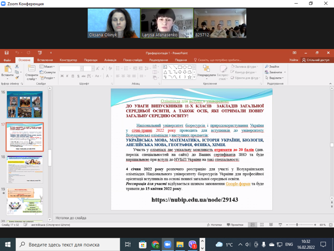Toggle Normal view in status bar
Screen dimensions: 334x251
tap(252, 225)
